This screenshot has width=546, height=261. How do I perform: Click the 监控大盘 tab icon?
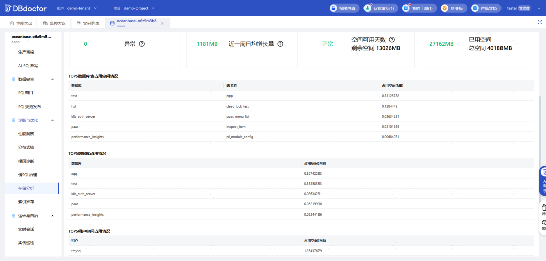(x=45, y=23)
